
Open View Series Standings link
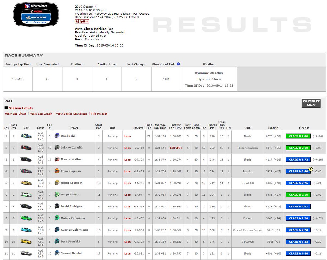72,114
